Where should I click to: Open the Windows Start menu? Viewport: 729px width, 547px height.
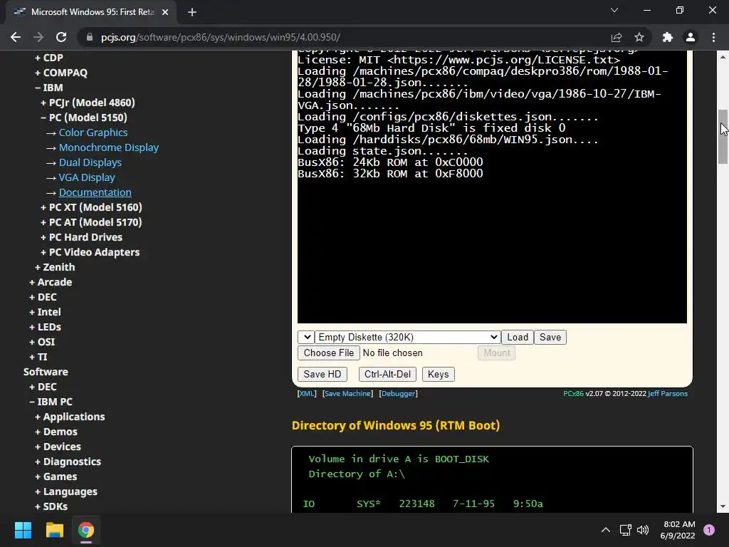(23, 530)
